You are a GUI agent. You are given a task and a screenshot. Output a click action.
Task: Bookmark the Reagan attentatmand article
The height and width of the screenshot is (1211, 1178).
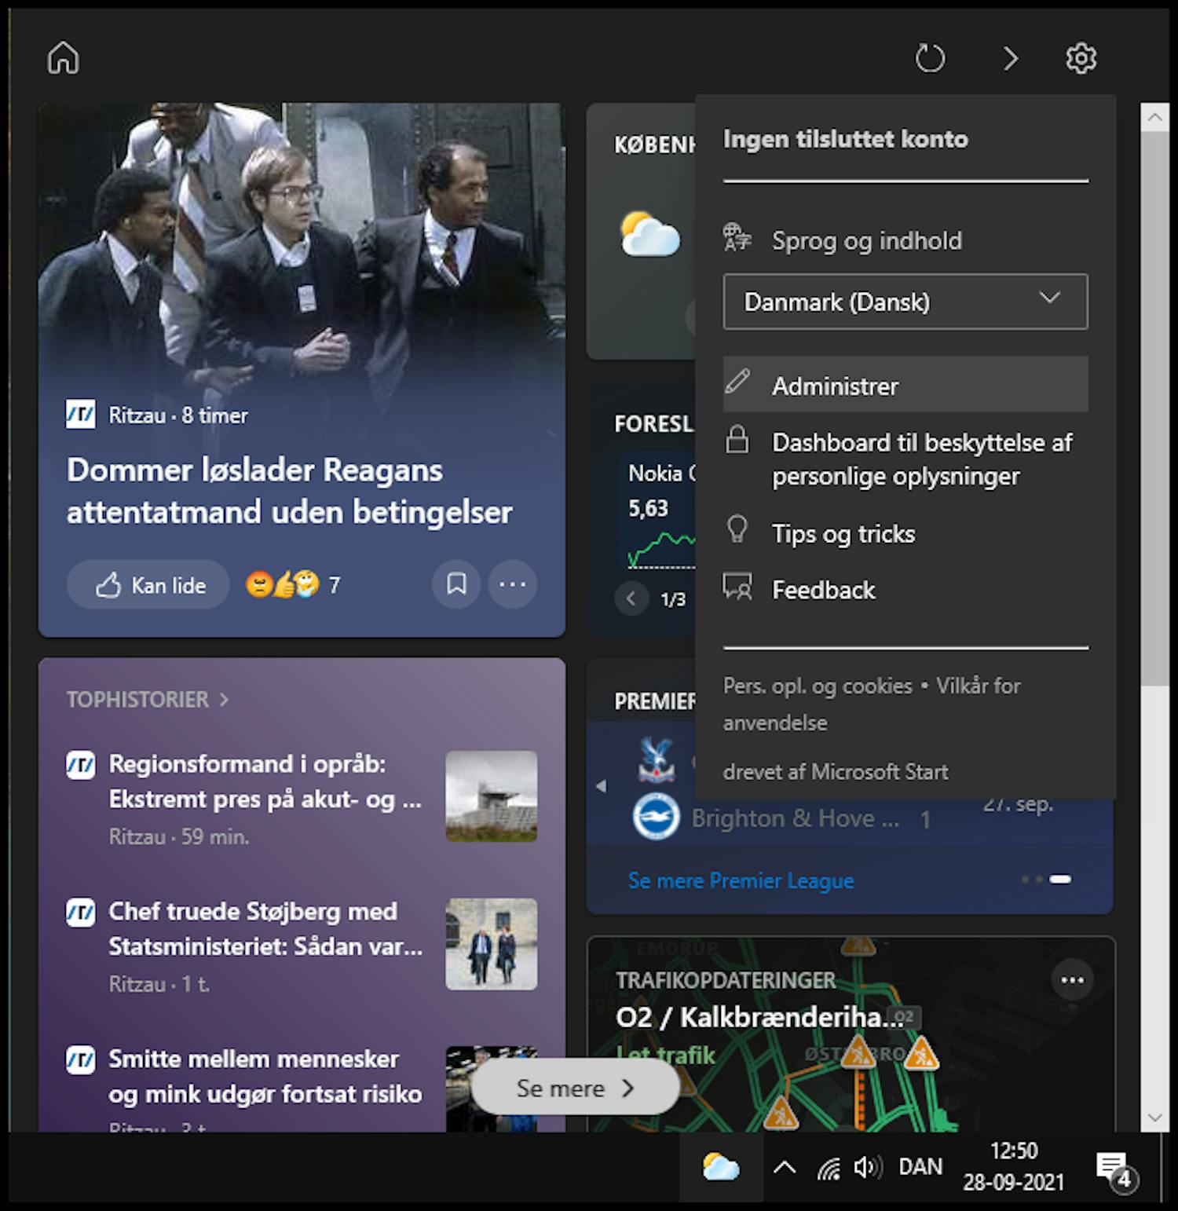[456, 584]
